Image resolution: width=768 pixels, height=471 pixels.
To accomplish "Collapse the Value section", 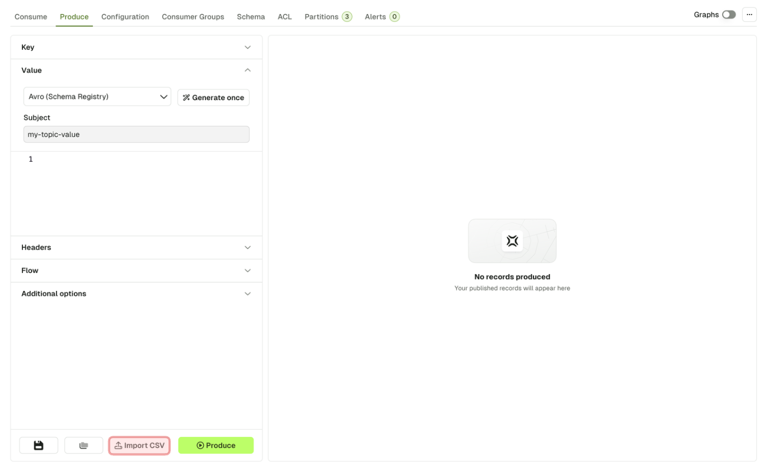I will (x=136, y=70).
